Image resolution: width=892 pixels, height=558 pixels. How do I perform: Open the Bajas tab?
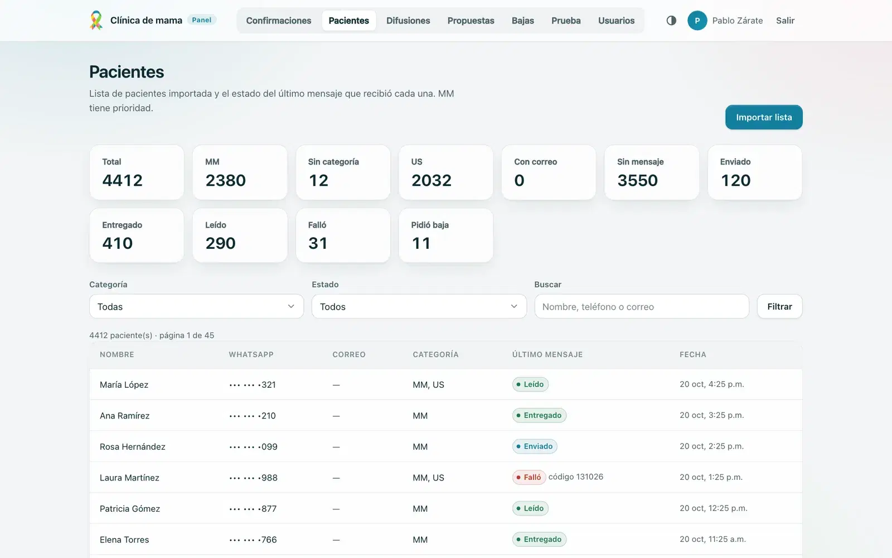pyautogui.click(x=523, y=21)
